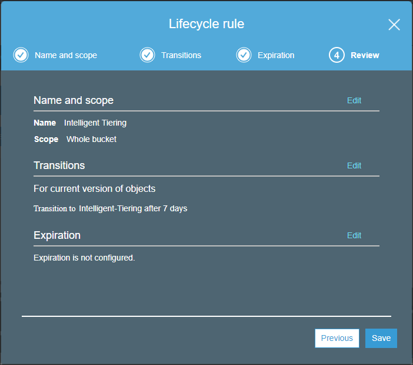Viewport: 413px width, 365px height.
Task: Click the scope value 'Whole bucket'
Action: tap(91, 139)
